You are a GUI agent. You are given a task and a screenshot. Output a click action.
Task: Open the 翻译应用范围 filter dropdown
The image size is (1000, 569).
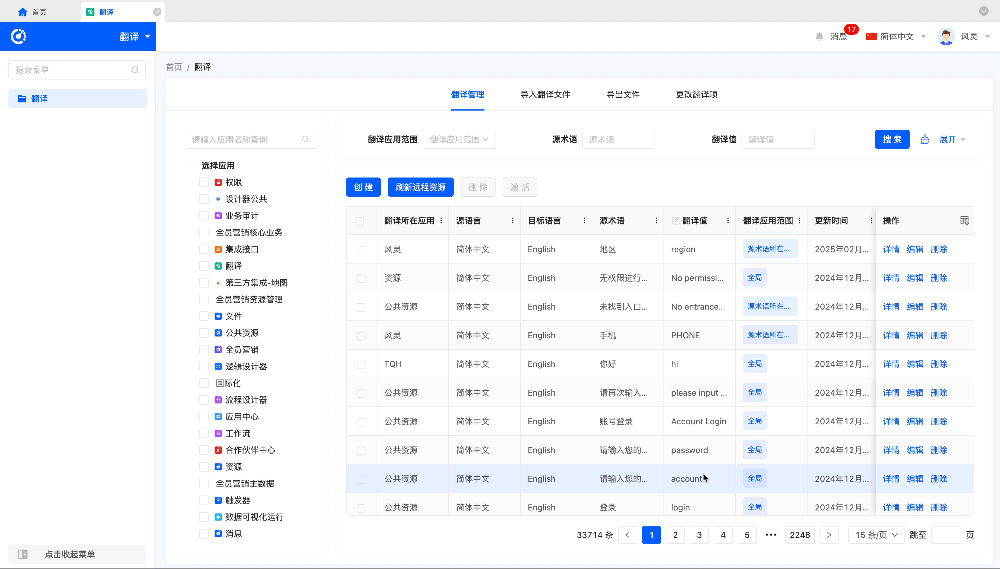[x=459, y=140]
